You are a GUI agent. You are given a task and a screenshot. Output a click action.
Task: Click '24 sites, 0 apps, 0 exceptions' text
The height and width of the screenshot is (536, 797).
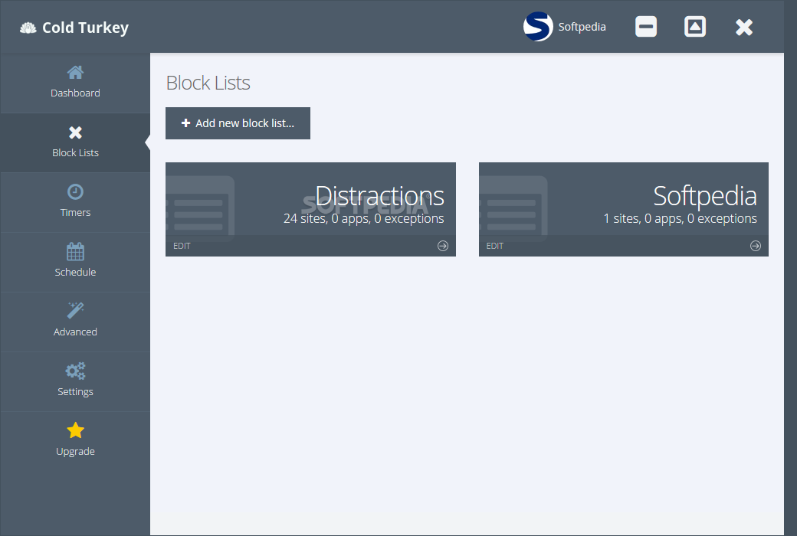click(363, 218)
